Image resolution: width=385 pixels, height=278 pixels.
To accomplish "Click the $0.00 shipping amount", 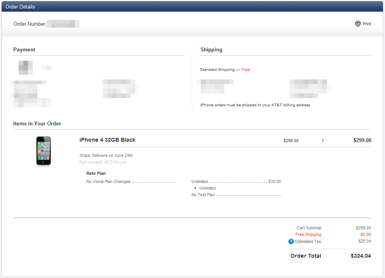I will (366, 234).
